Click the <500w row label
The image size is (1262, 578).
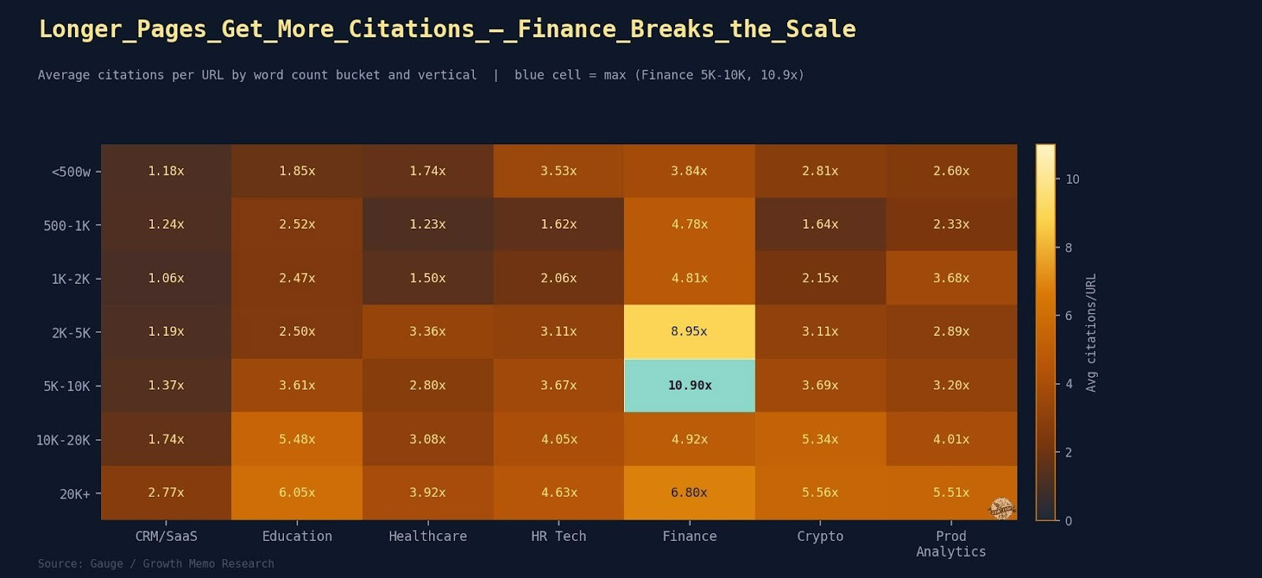click(71, 172)
